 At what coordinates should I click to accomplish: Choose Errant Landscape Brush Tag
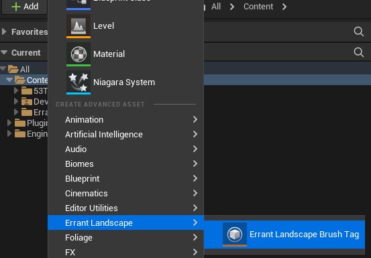point(284,235)
